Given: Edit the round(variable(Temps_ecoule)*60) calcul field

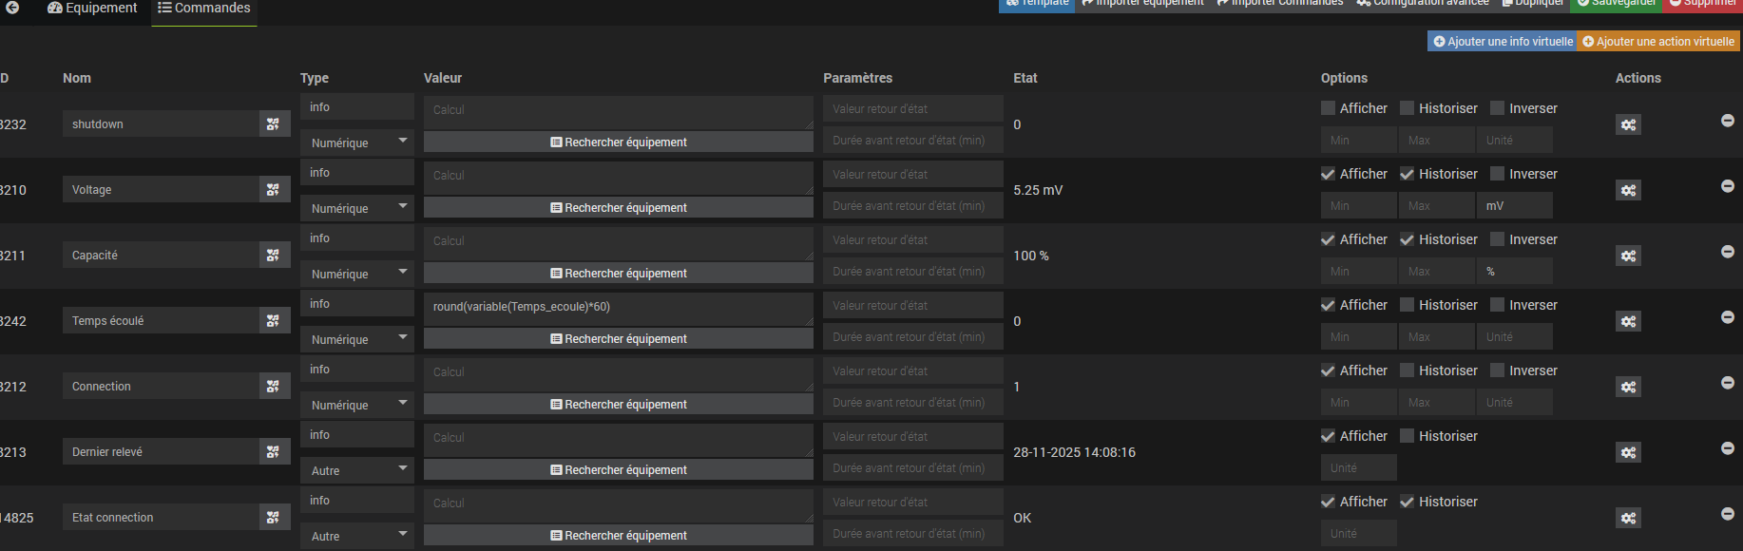Looking at the screenshot, I should [619, 309].
